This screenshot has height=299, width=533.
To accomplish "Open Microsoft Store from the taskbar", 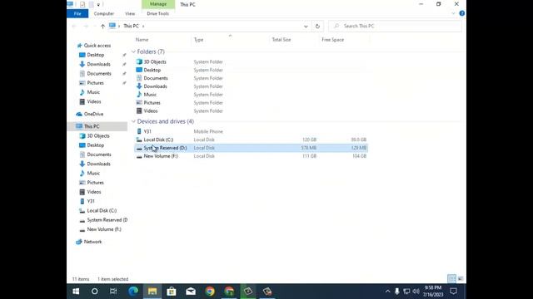I will 172,292.
